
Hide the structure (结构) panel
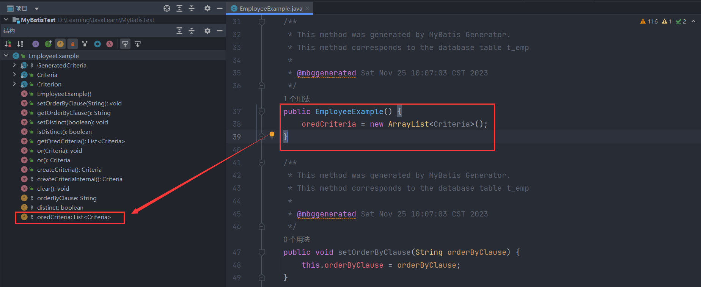coord(219,31)
